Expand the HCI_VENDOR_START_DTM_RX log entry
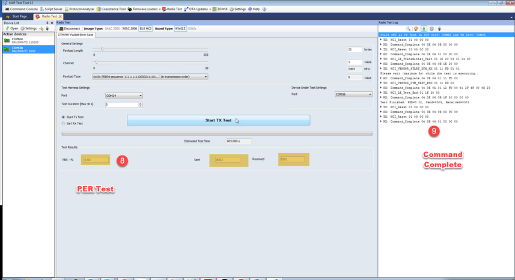Image resolution: width=515 pixels, height=280 pixels. [x=381, y=68]
